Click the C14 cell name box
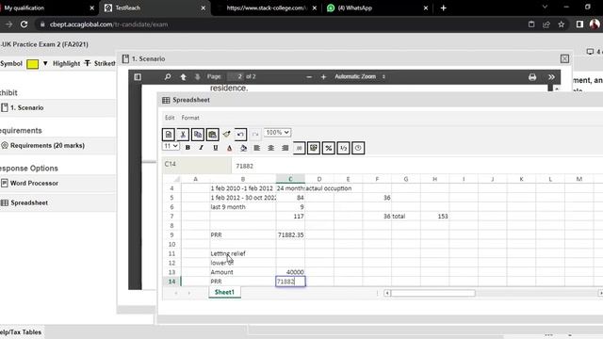Screen dimensions: 603x339 (x=197, y=165)
